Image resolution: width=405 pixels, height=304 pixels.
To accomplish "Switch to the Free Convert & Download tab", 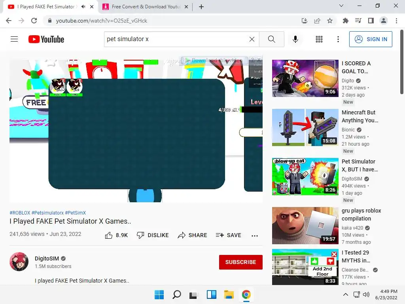I will (146, 7).
